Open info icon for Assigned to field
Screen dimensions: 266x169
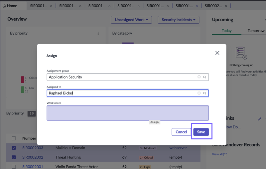coord(199,93)
